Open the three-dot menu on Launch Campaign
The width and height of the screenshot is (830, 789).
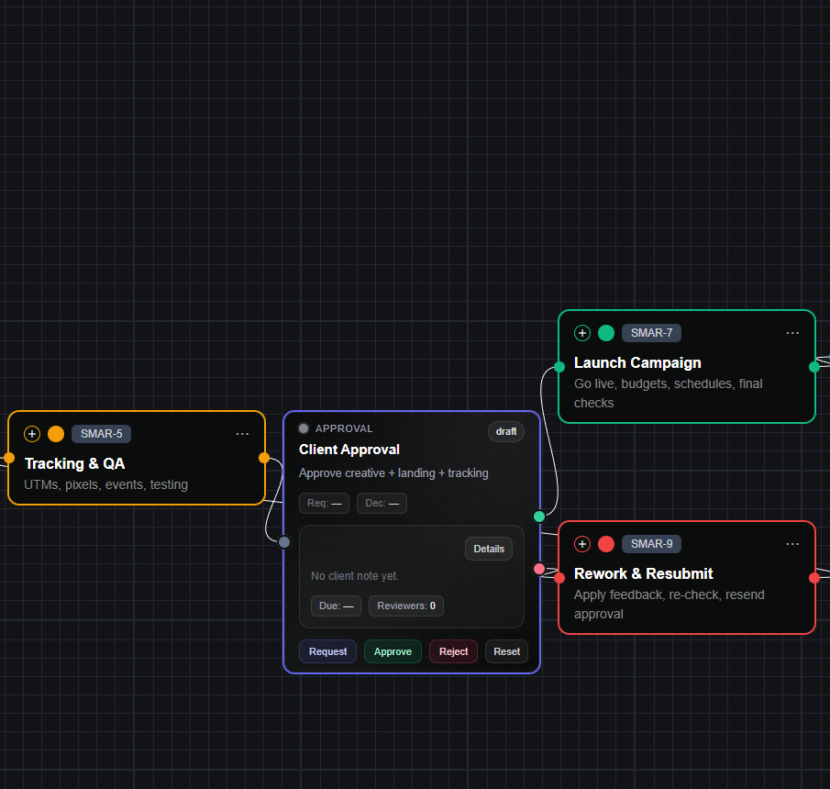[x=792, y=333]
